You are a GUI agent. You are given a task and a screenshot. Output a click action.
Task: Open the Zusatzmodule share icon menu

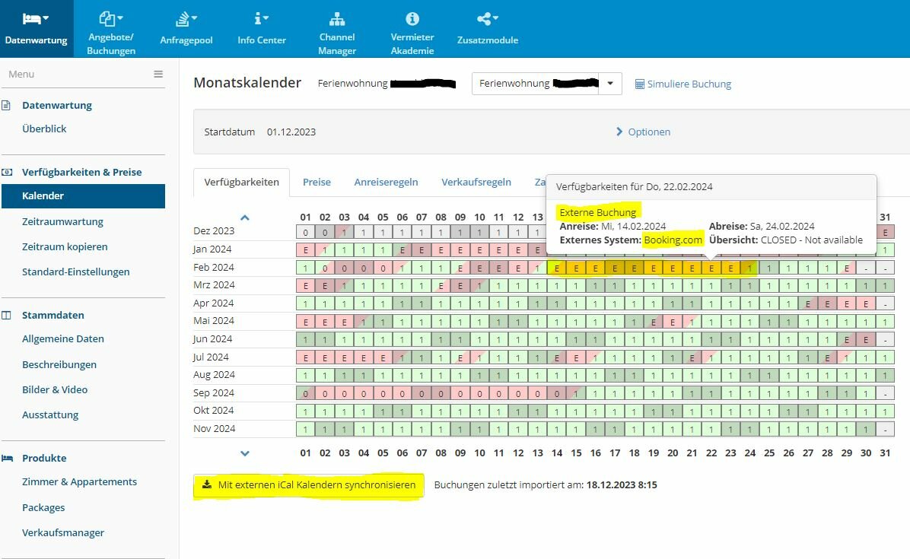point(488,18)
